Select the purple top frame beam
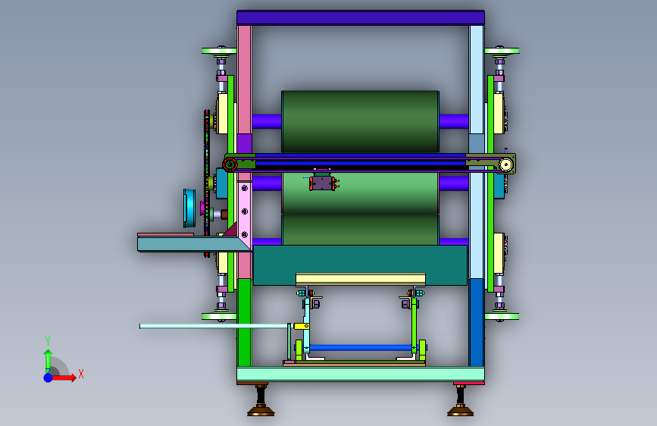Screen dimensions: 657x426 (x=361, y=18)
